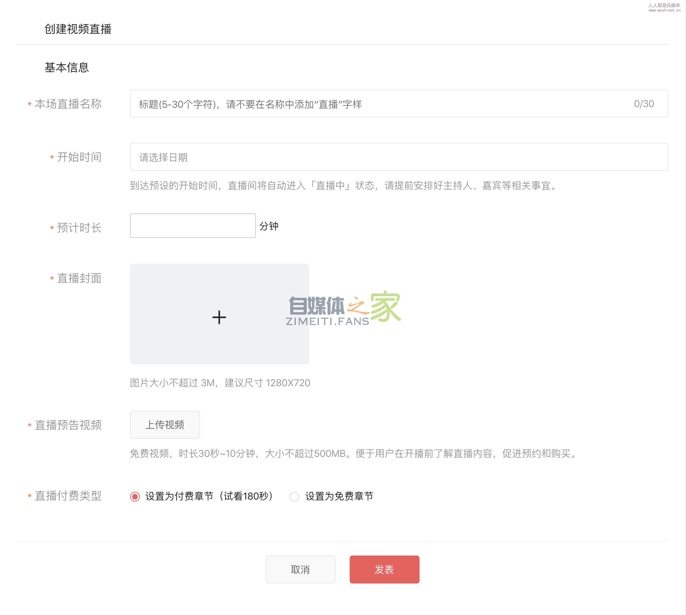Select the 设置为付费章节 radio button

coord(135,496)
